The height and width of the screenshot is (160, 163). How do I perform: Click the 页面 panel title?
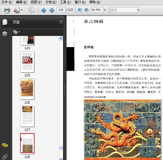coord(16,22)
